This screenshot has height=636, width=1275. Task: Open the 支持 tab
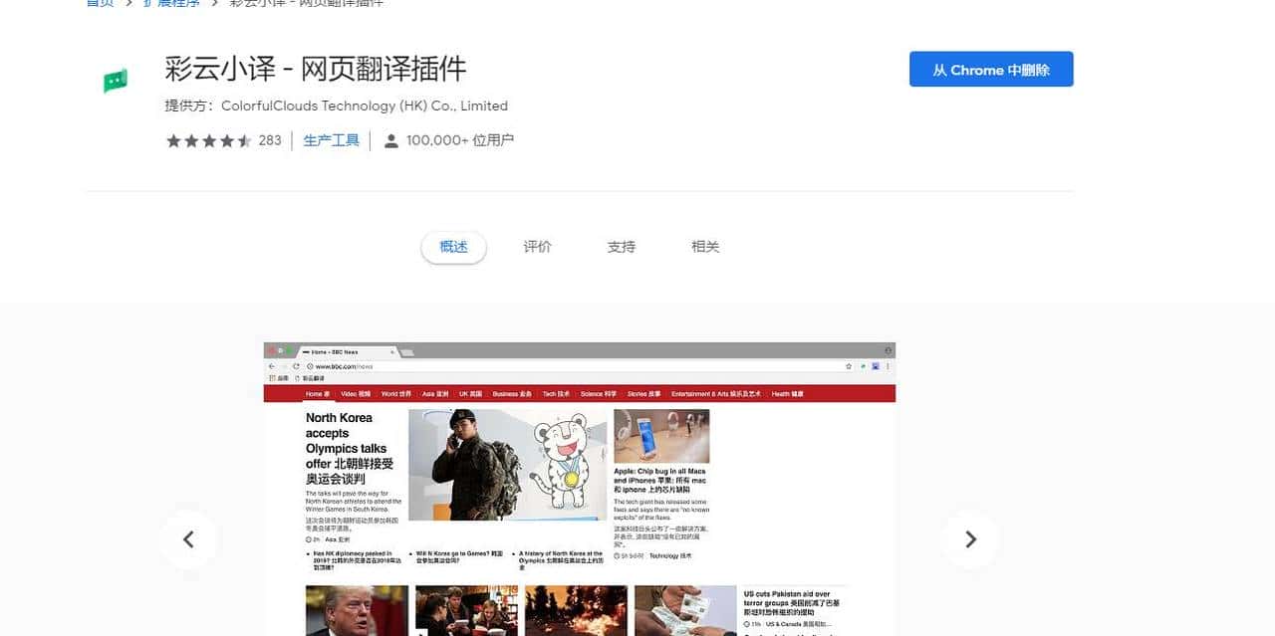pyautogui.click(x=621, y=246)
